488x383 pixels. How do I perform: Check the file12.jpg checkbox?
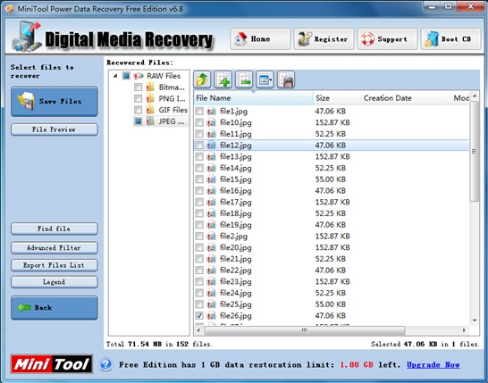[199, 146]
